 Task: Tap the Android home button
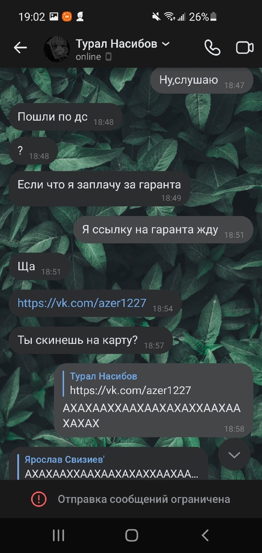click(131, 536)
